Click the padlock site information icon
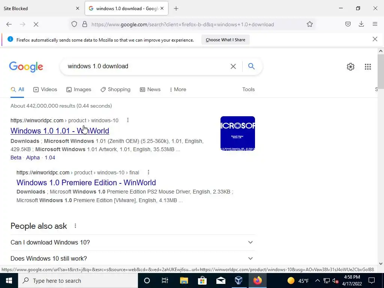The width and height of the screenshot is (384, 288). point(85,24)
